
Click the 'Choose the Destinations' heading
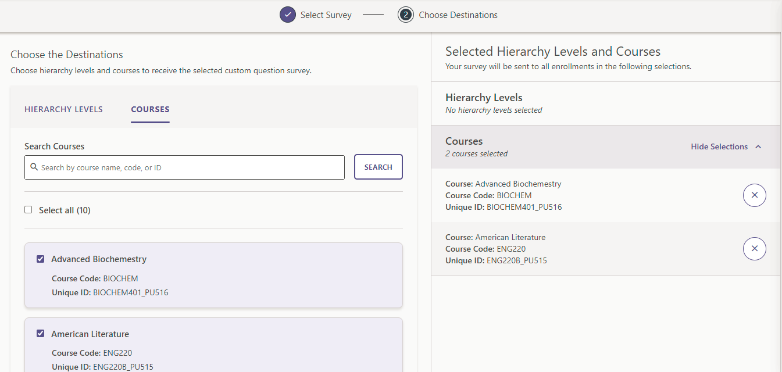[x=67, y=55]
